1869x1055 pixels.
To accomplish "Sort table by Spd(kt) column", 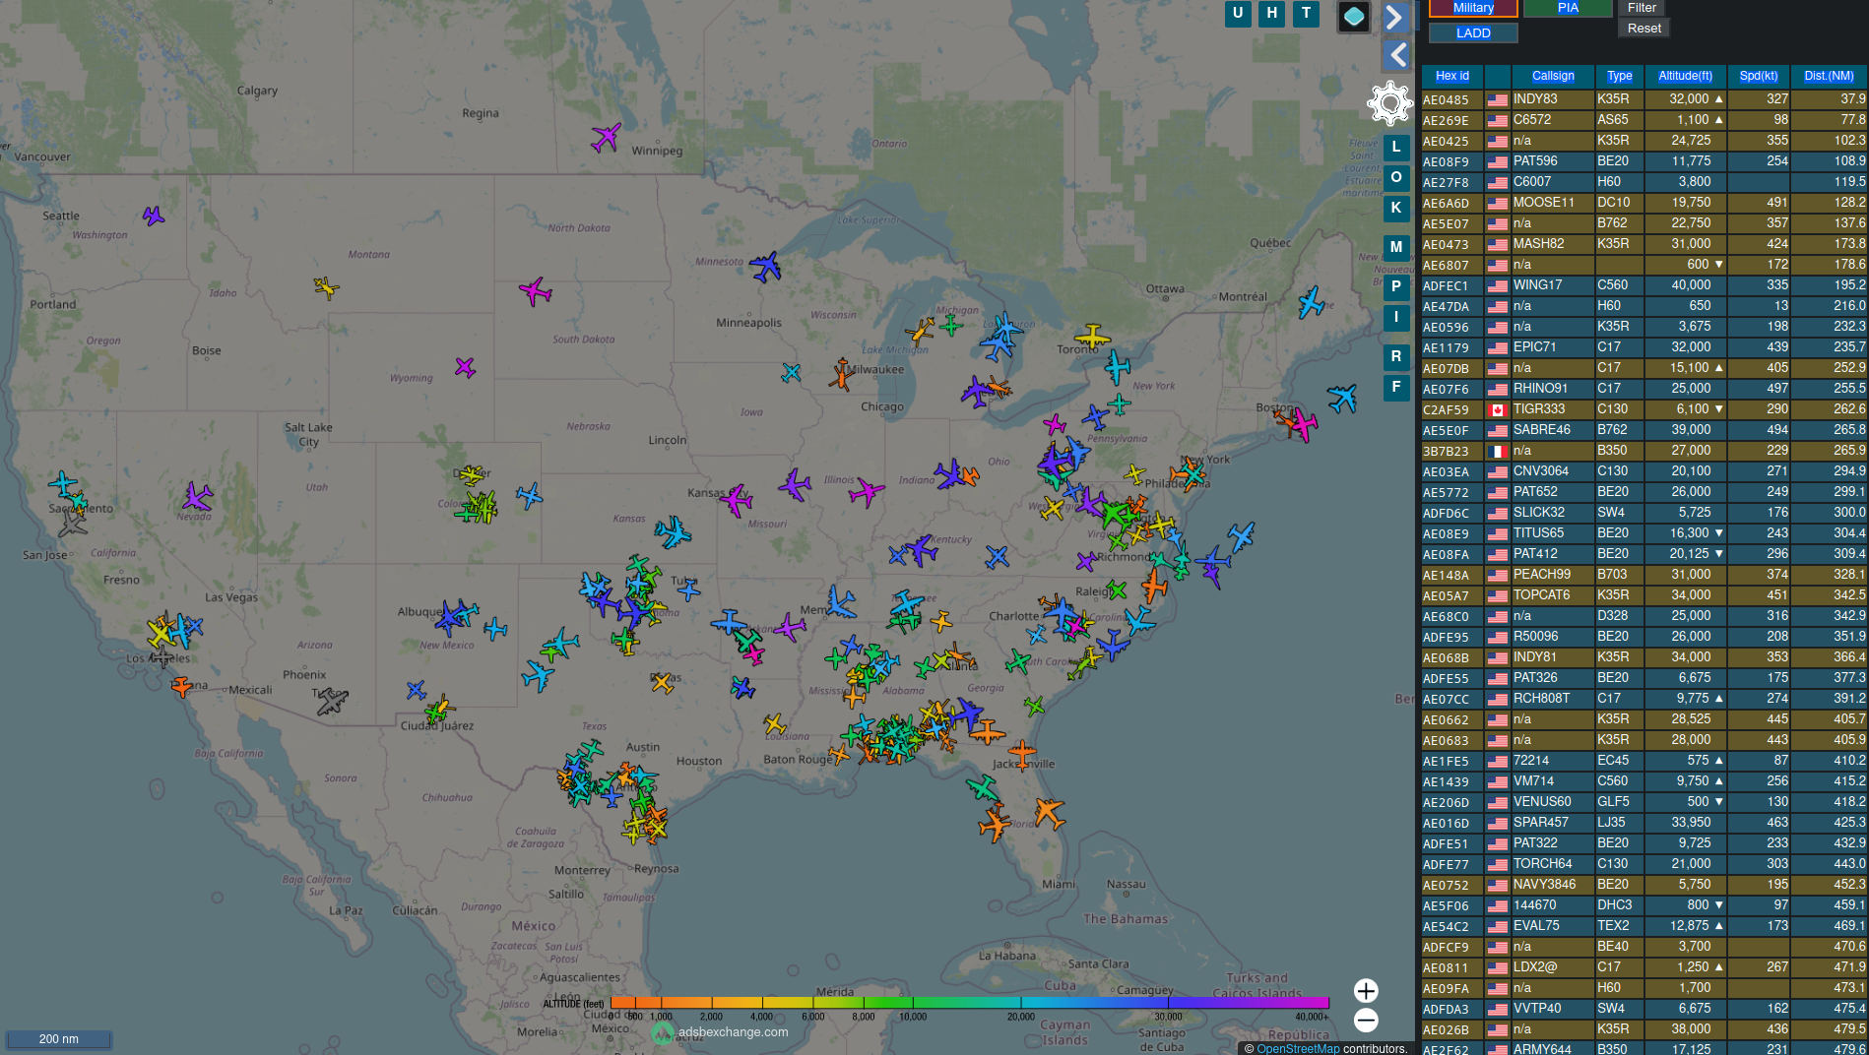I will click(x=1759, y=76).
